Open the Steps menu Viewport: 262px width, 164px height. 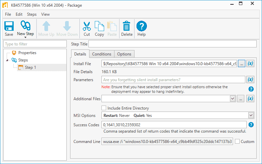pos(32,14)
